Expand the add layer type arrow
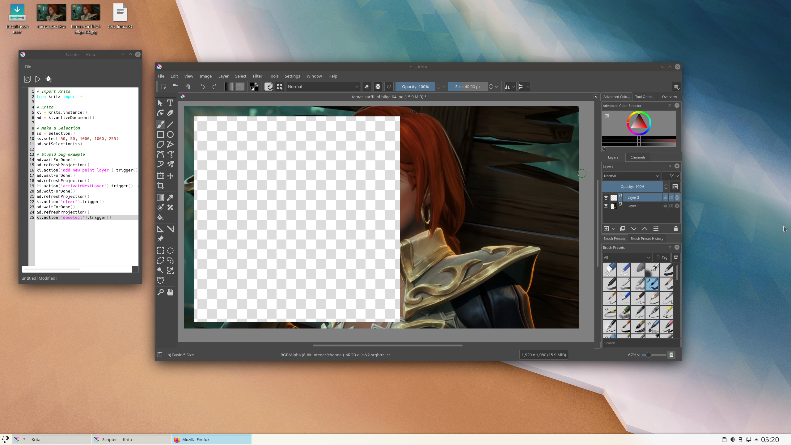 click(614, 229)
